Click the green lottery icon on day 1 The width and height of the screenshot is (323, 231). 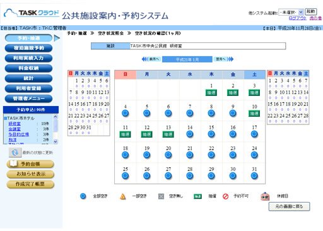[x=211, y=93]
